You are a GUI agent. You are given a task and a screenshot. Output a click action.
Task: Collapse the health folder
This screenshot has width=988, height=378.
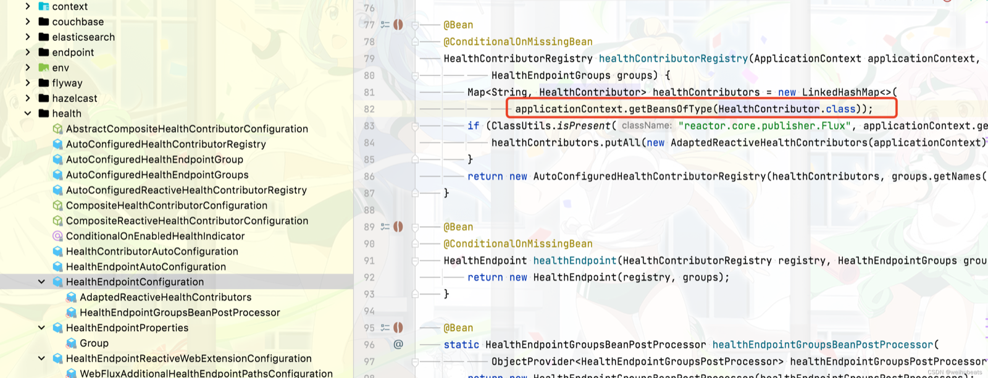pyautogui.click(x=28, y=114)
